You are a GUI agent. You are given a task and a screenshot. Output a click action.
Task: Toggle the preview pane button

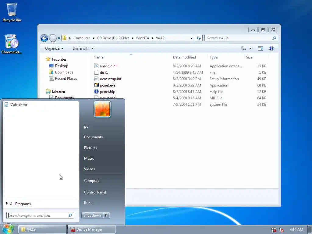(x=261, y=48)
